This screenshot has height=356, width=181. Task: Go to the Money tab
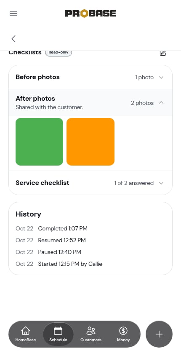(123, 334)
